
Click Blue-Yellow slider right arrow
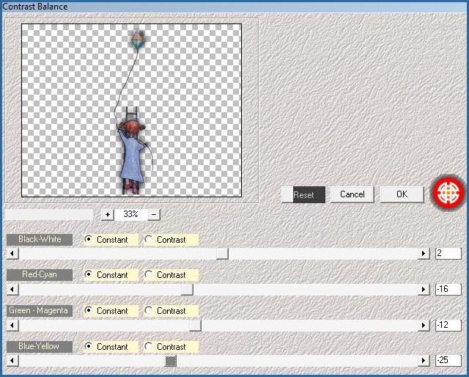point(423,361)
